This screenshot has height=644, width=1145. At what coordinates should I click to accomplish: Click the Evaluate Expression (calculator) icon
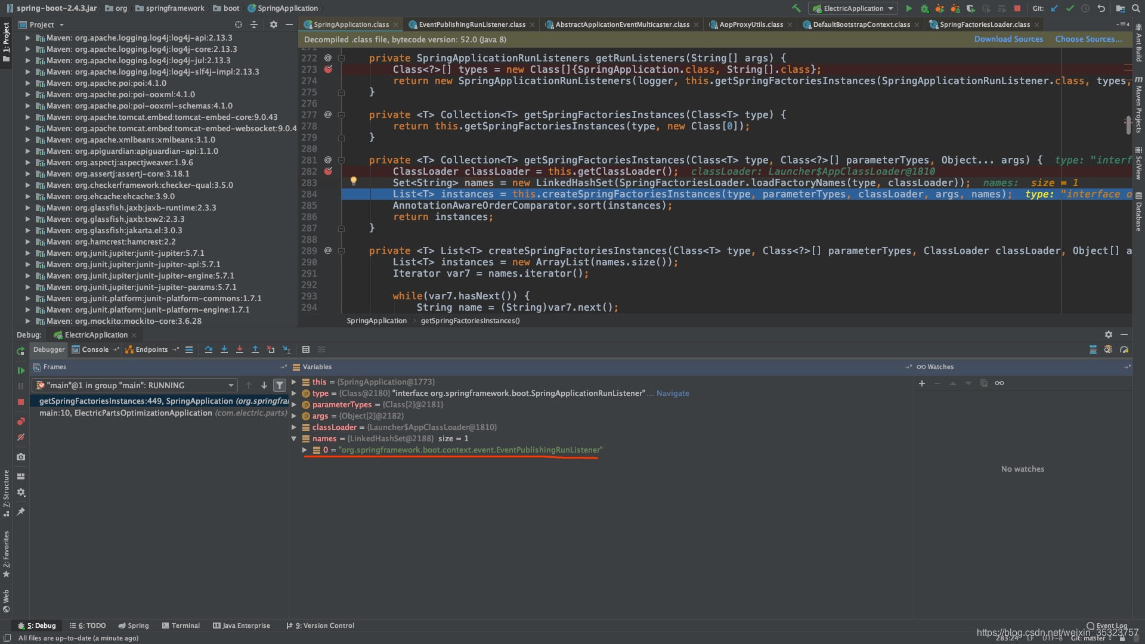coord(305,349)
